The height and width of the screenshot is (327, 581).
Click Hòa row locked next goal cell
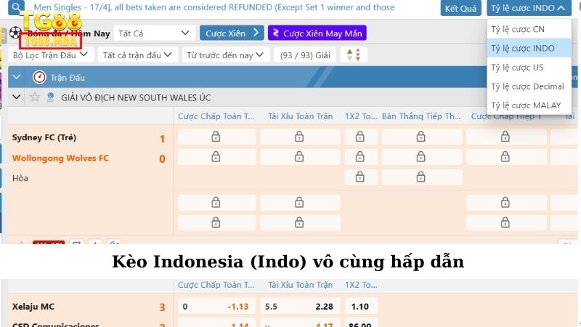pos(422,177)
